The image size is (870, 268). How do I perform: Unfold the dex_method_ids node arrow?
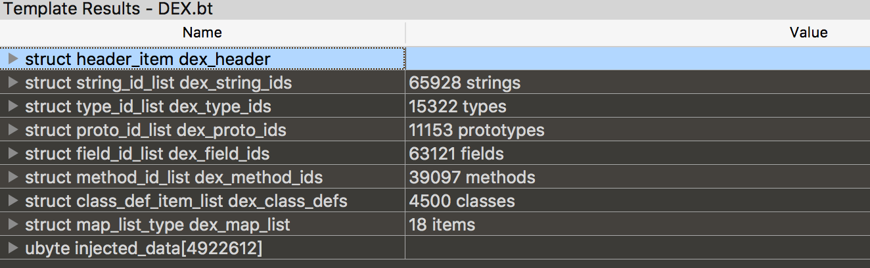point(12,177)
